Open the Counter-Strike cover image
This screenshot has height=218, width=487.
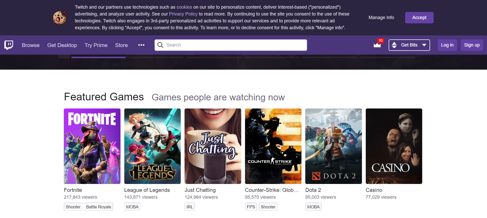pos(273,146)
